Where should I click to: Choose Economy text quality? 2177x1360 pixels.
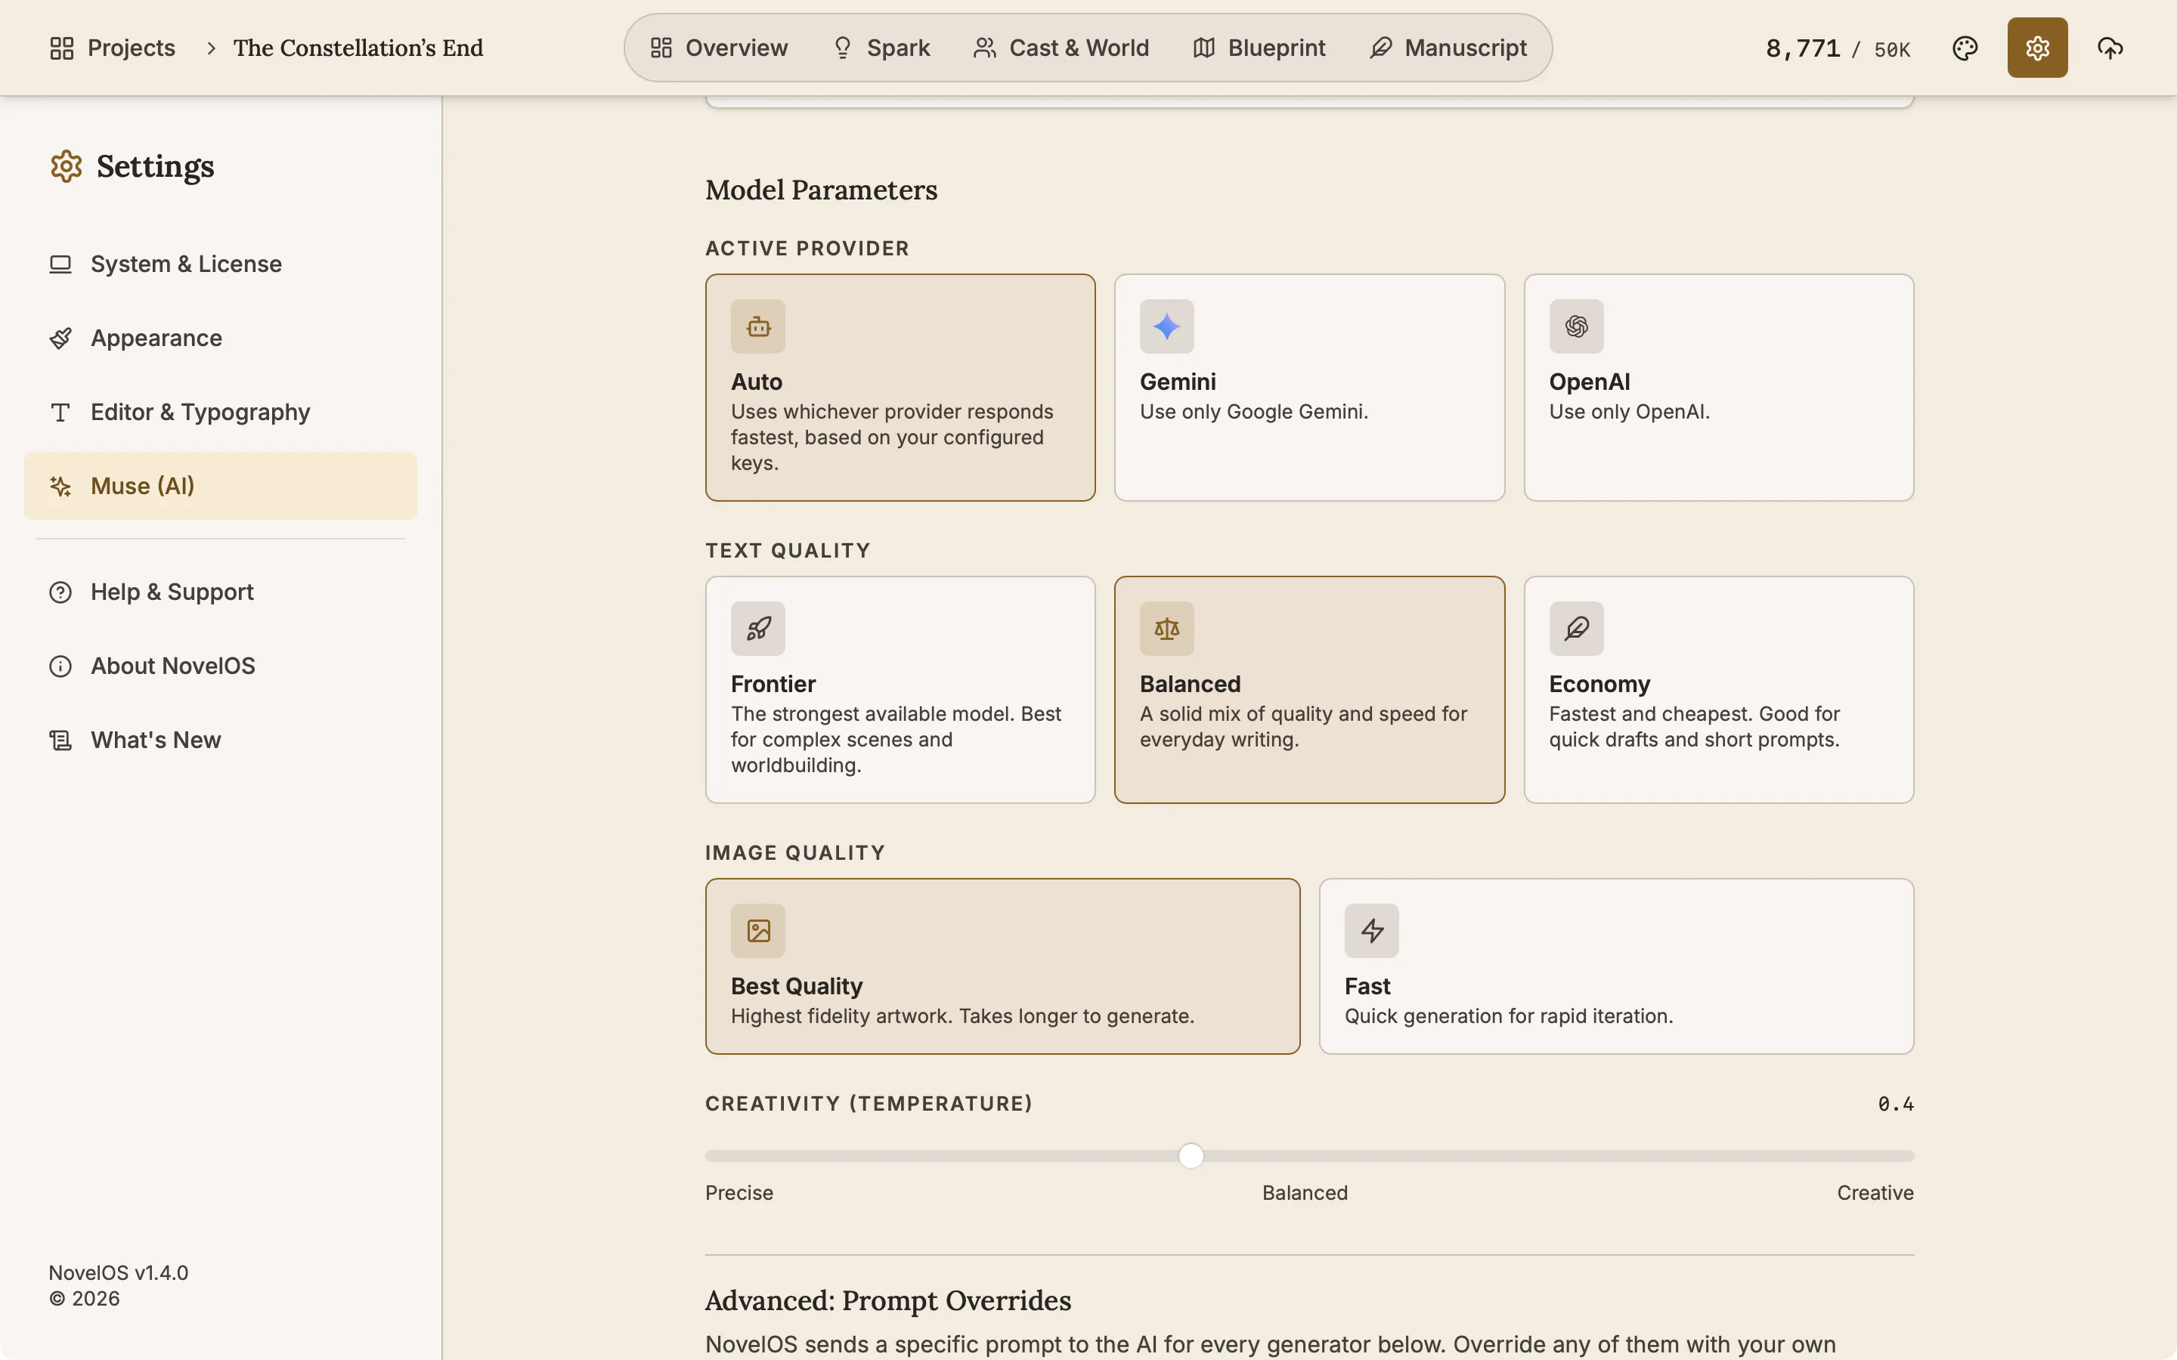point(1718,690)
